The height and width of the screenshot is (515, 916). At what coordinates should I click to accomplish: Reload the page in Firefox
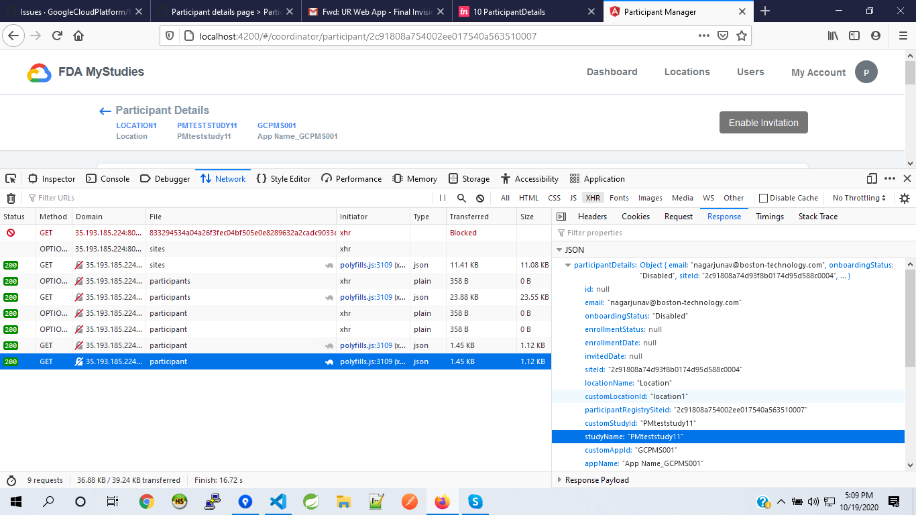click(x=57, y=36)
